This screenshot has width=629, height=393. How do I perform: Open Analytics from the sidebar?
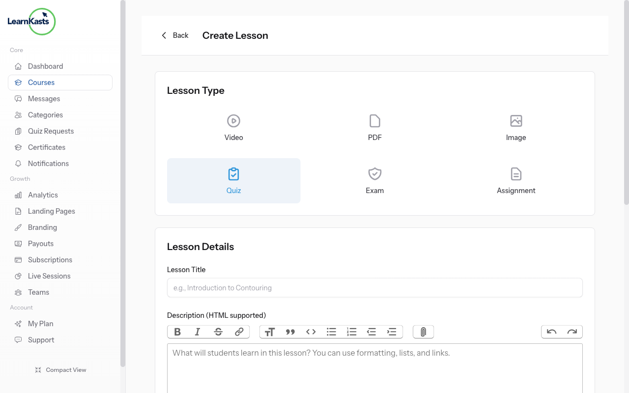(x=43, y=195)
